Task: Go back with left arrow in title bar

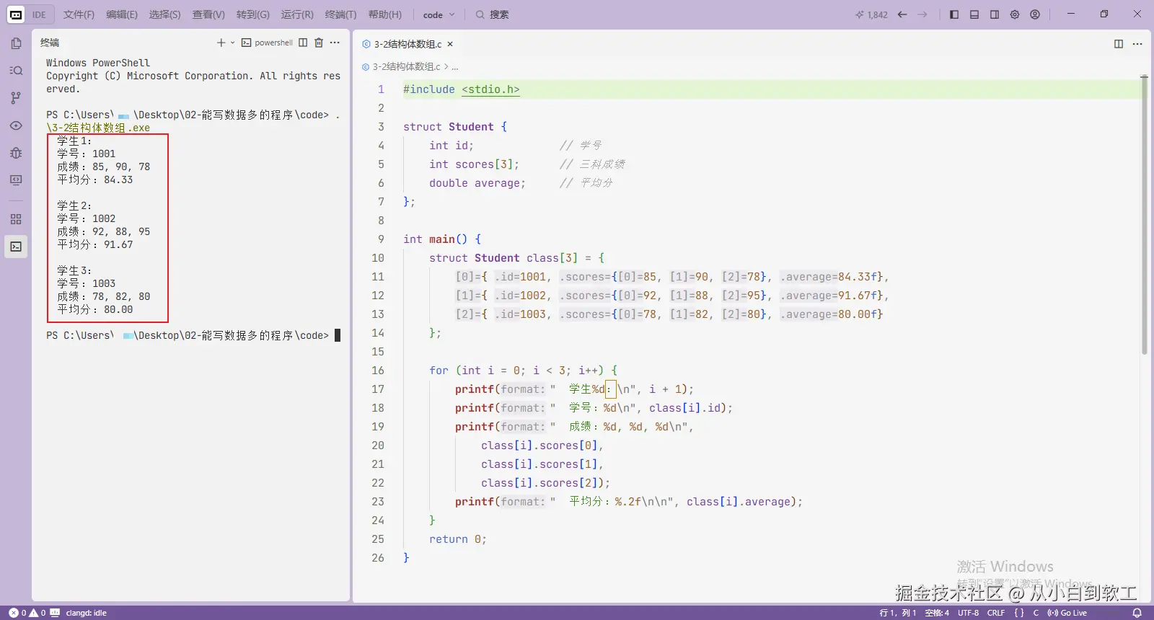Action: [902, 14]
